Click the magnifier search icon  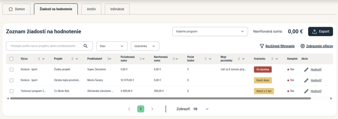85,46
